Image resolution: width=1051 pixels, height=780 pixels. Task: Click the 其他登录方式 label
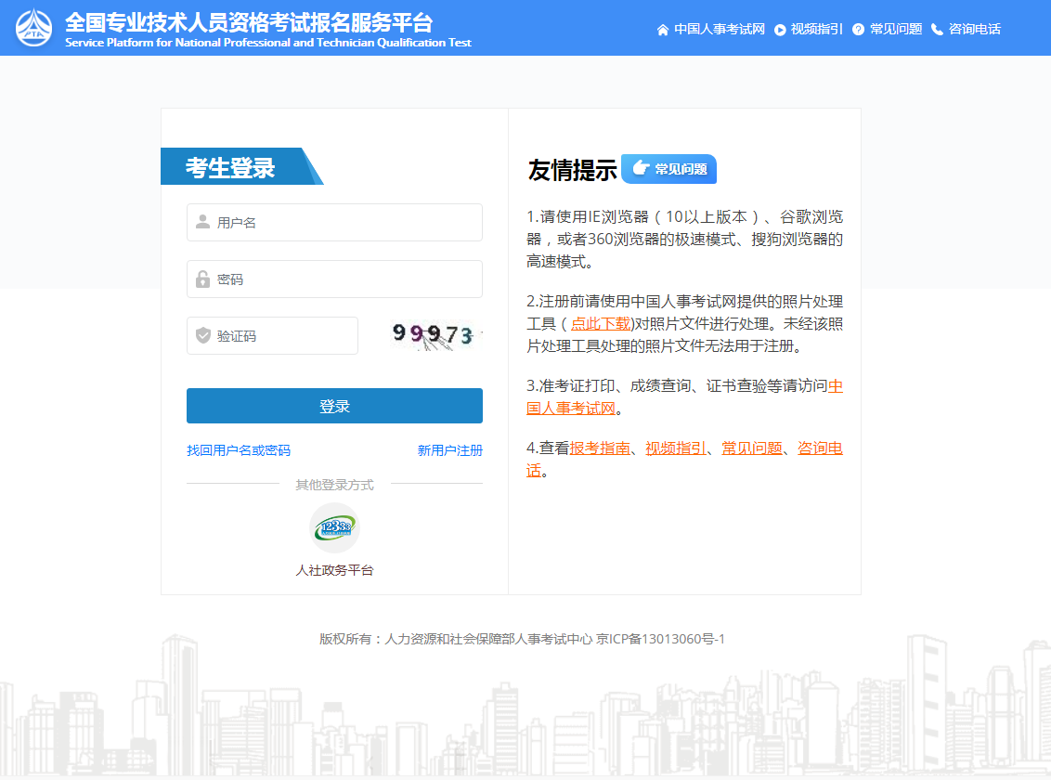click(x=334, y=485)
